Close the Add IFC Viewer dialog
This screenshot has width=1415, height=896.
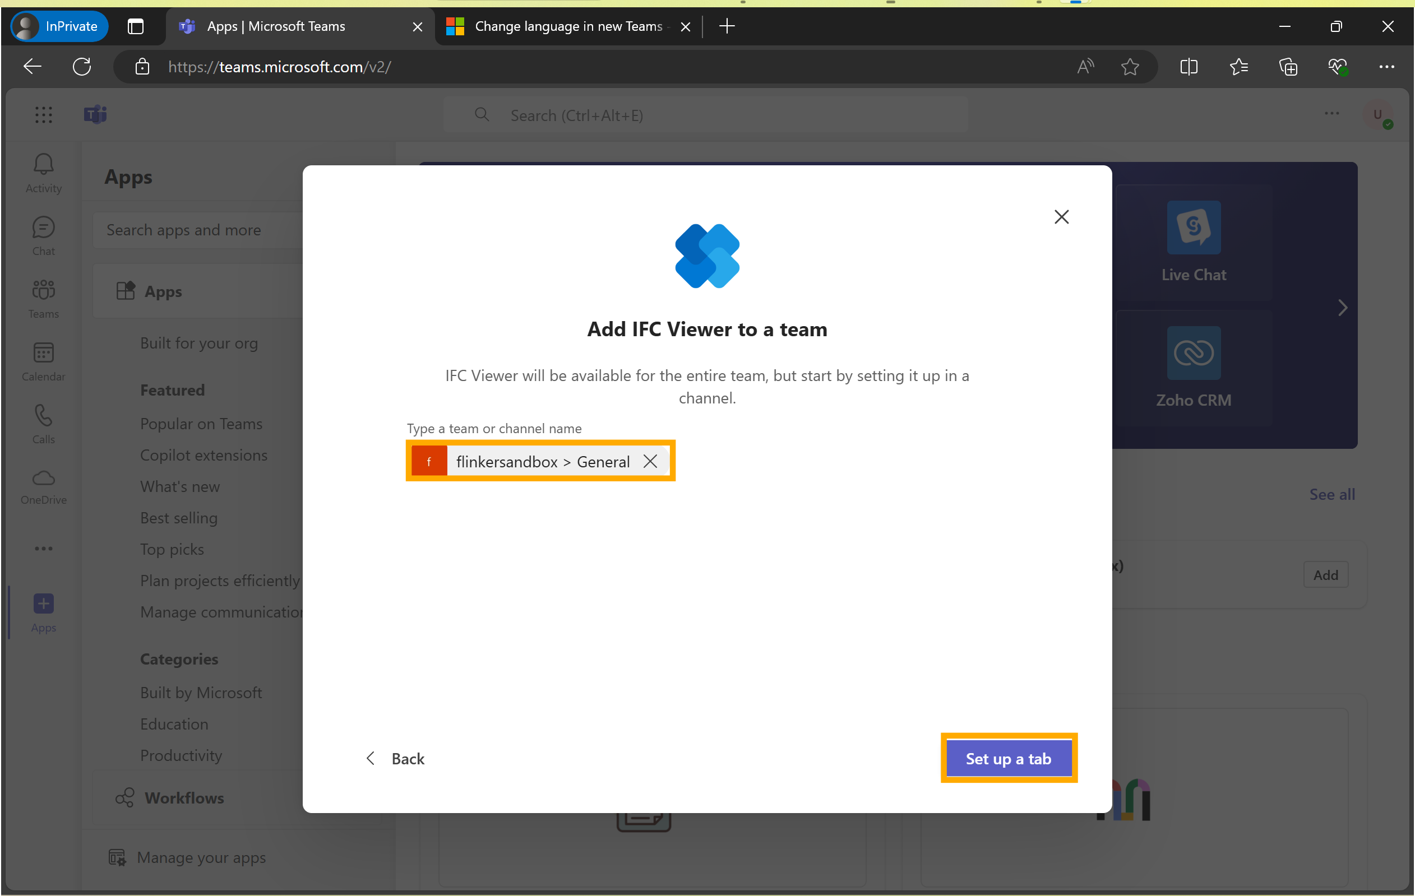tap(1061, 217)
